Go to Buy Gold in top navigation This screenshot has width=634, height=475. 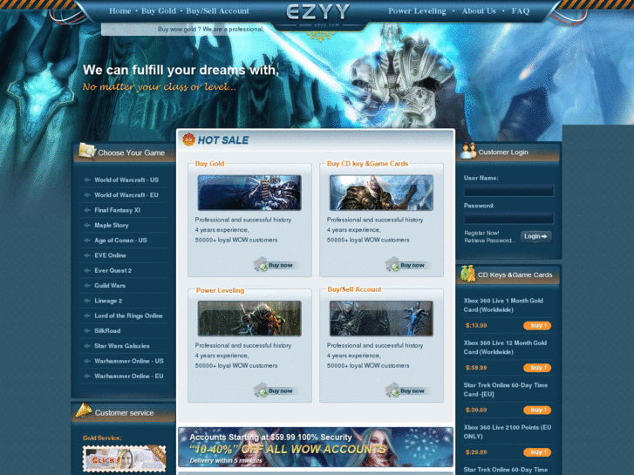pos(159,11)
